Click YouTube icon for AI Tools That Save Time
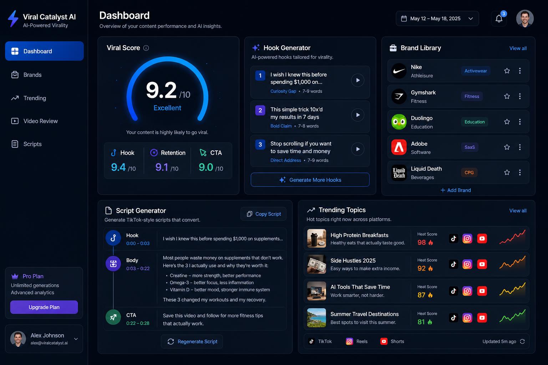 482,291
